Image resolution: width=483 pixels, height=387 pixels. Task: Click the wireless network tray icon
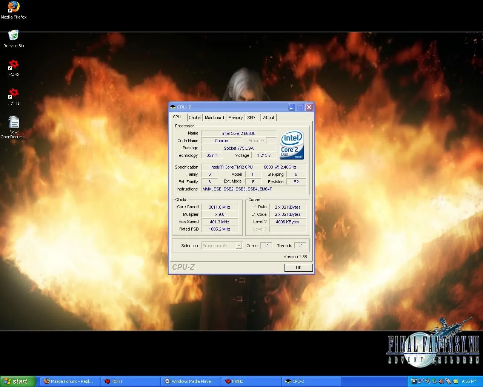point(421,381)
